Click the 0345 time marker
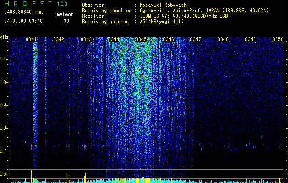This screenshot has height=183, width=288. coord(141,39)
